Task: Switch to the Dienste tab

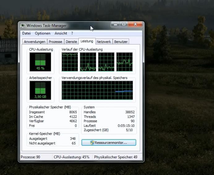Action: click(71, 42)
